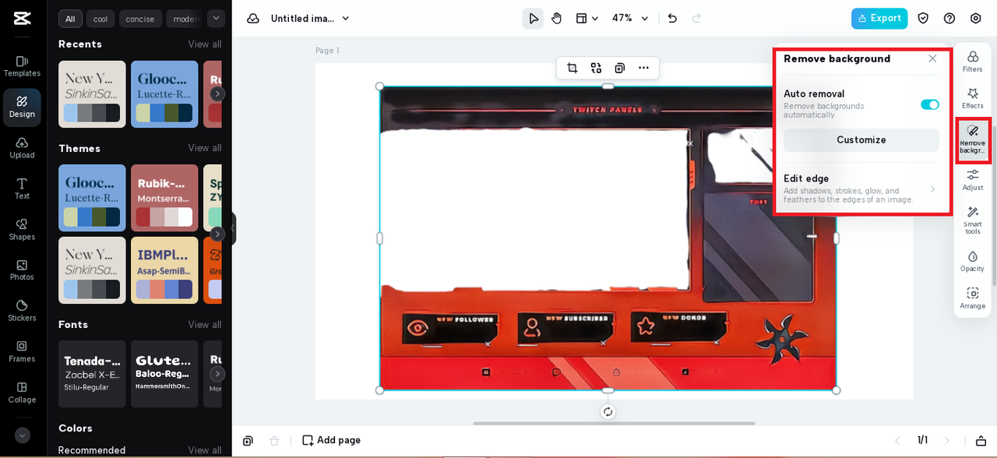Select the hand pan tool
Screen dimensions: 997x458
(x=556, y=19)
